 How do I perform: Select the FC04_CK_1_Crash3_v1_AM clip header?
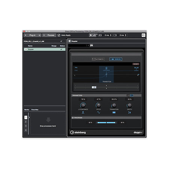[x=44, y=41]
